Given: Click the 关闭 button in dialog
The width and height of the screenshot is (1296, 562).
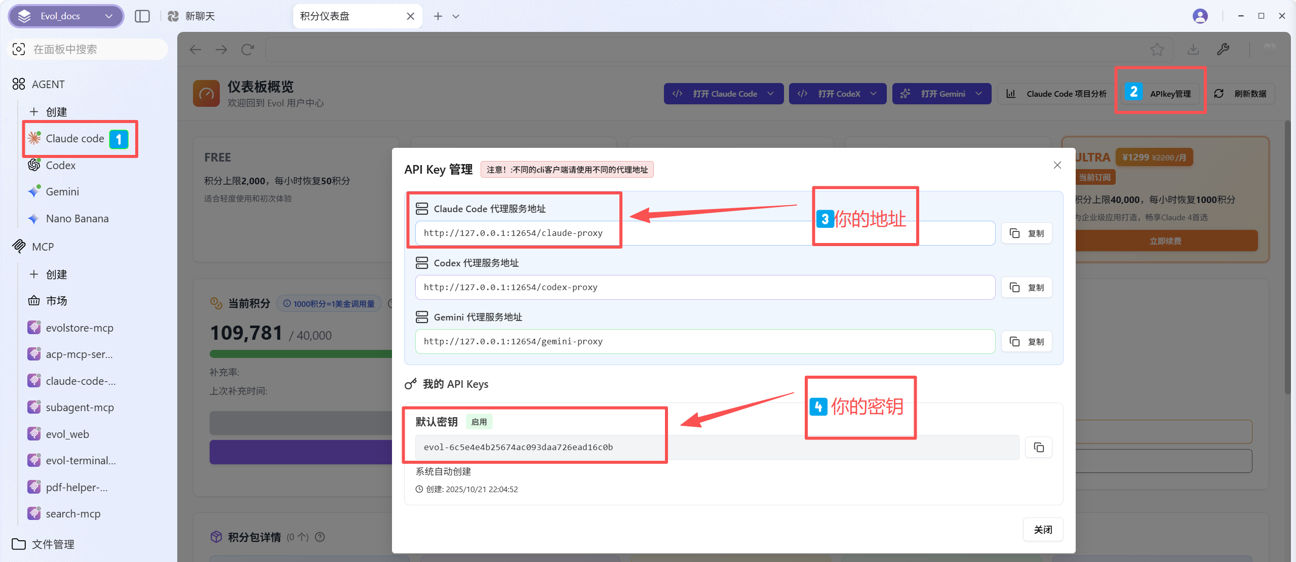Looking at the screenshot, I should click(1042, 530).
